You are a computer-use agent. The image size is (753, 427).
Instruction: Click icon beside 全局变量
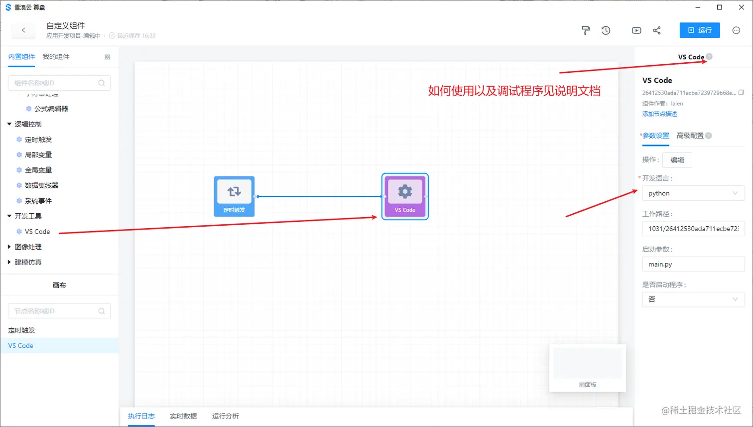coord(19,170)
